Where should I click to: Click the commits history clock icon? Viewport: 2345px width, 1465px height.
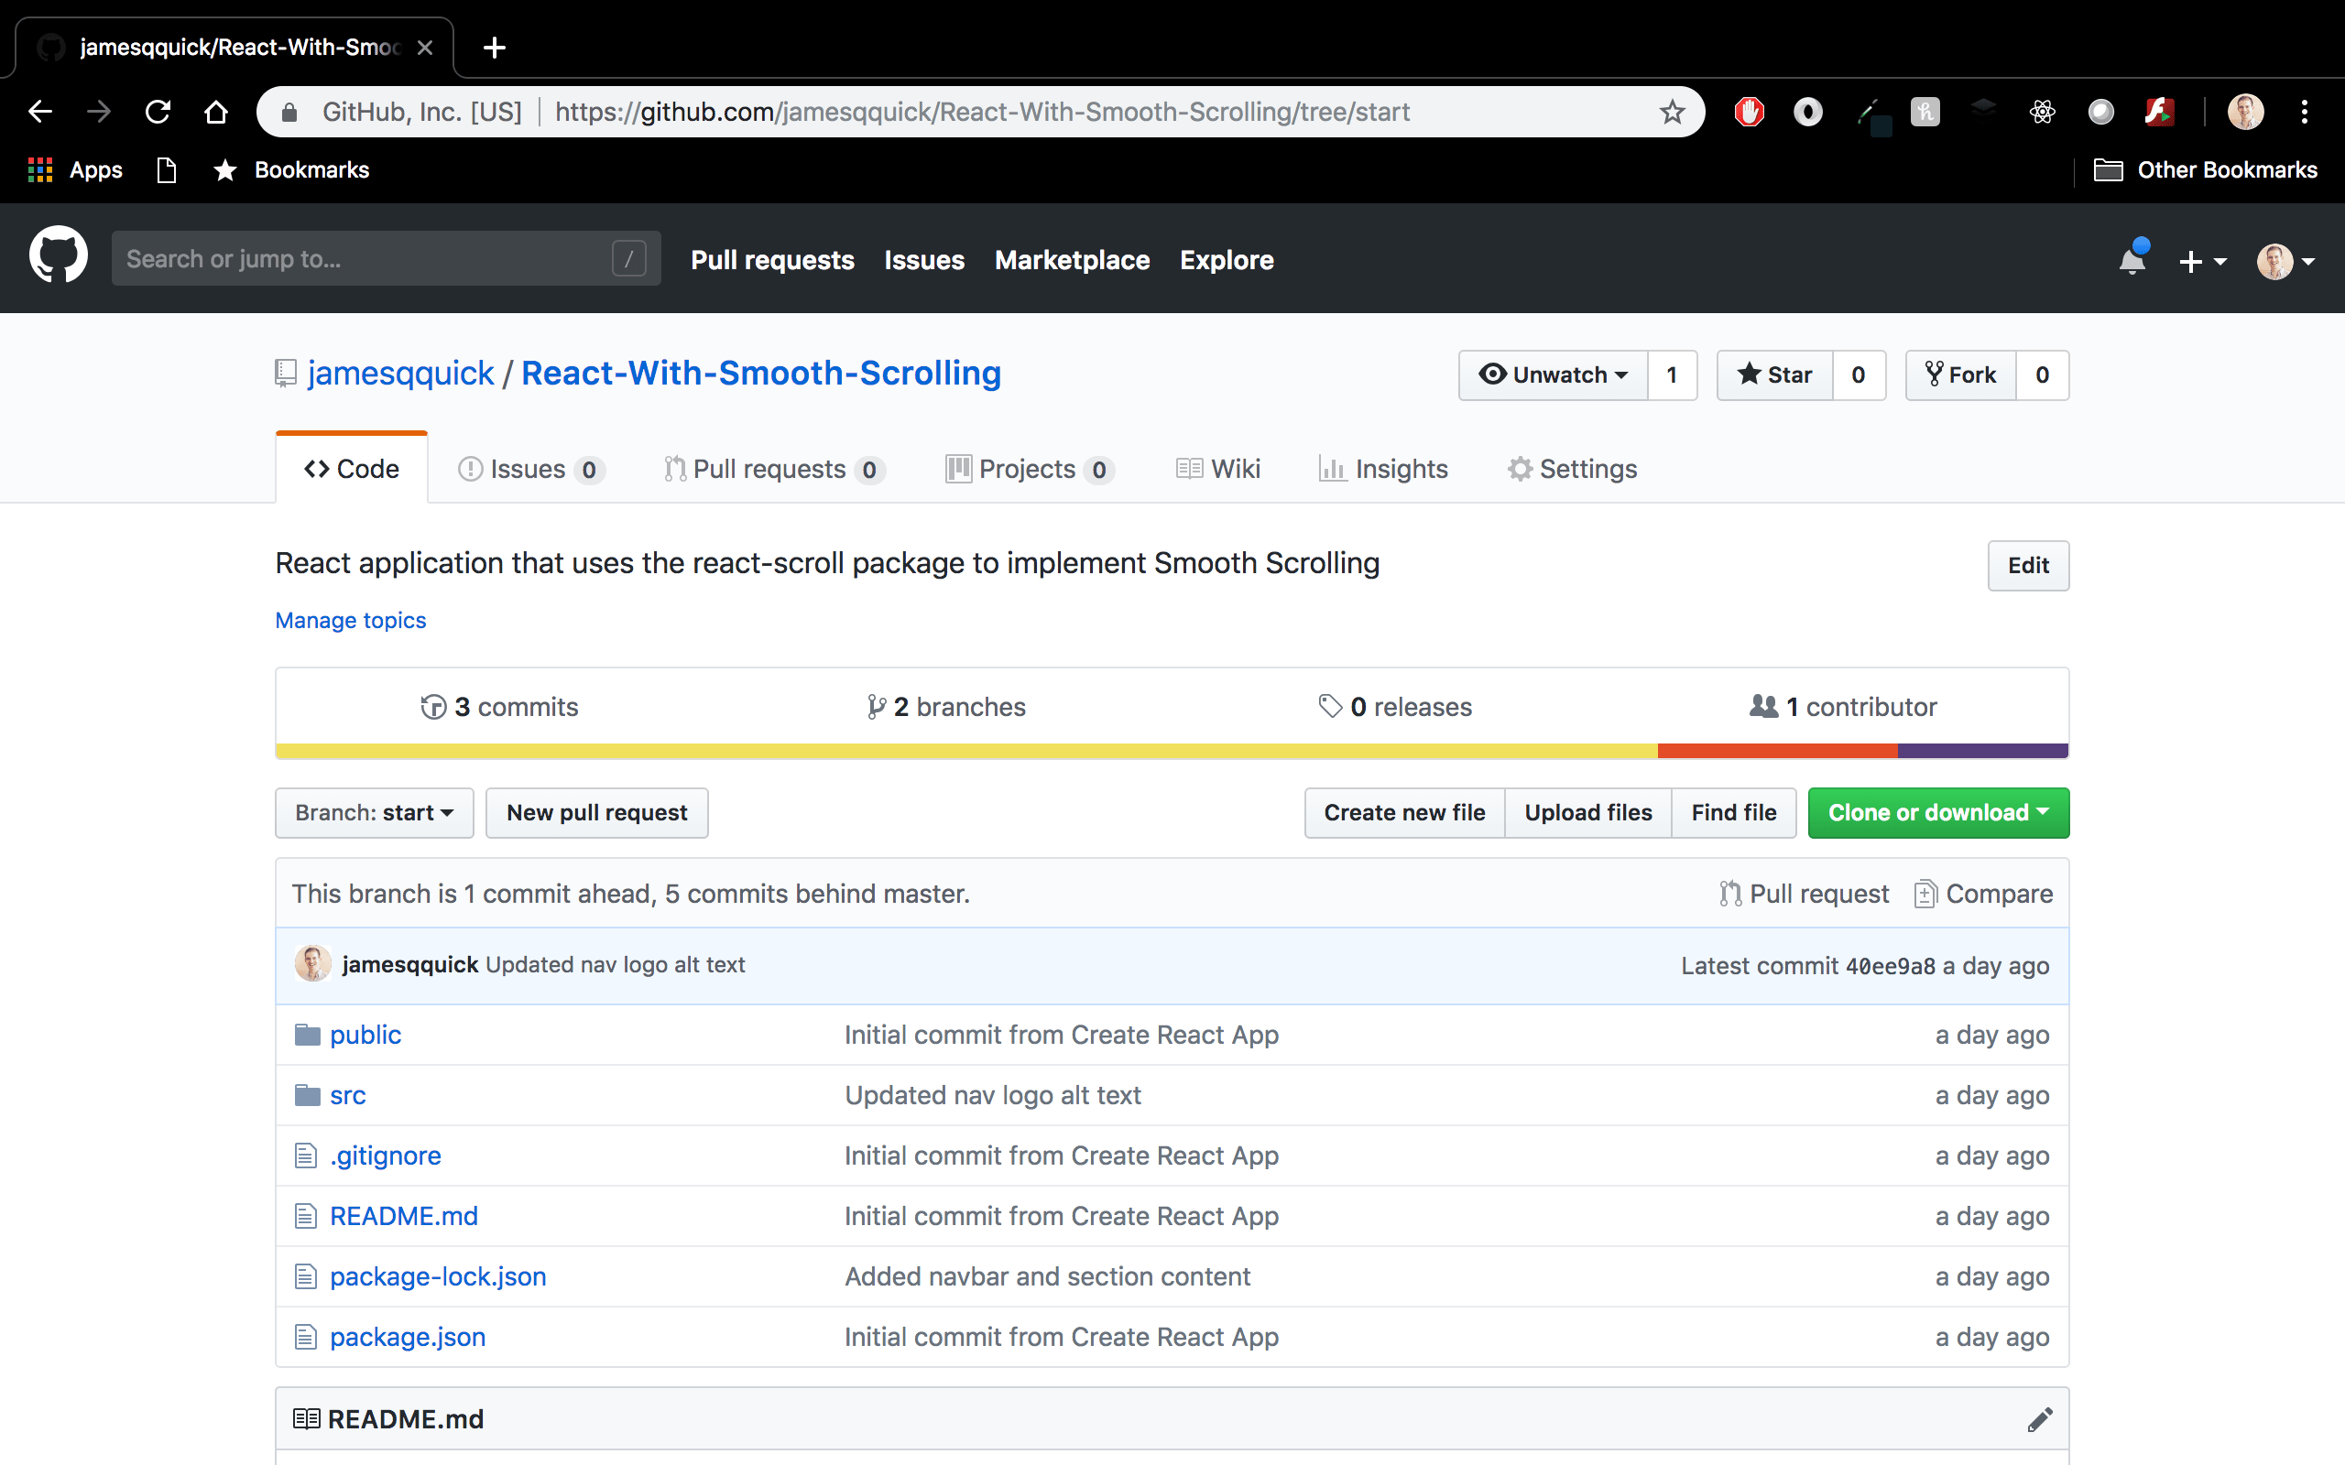point(432,706)
